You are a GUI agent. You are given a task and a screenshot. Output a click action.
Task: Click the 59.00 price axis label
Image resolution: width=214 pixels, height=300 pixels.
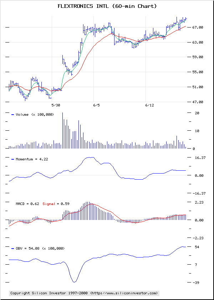[197, 57]
